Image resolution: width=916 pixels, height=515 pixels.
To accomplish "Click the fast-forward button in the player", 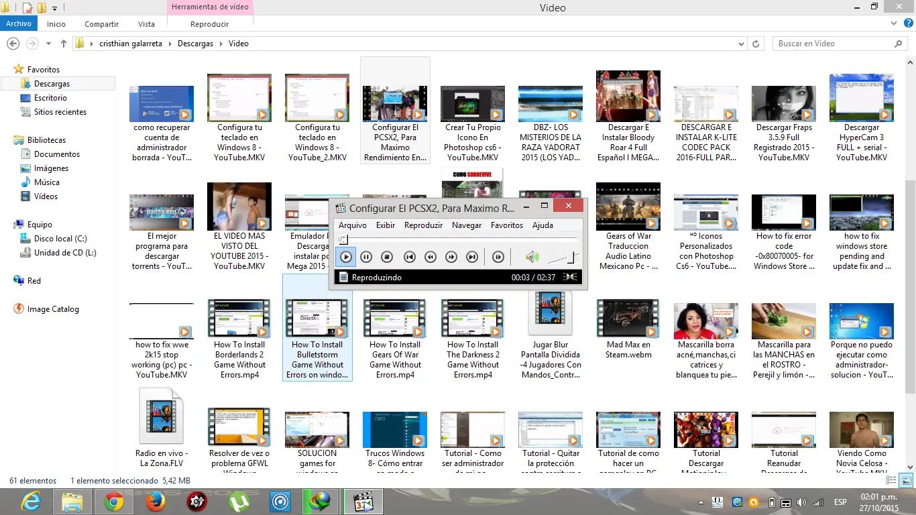I will click(x=451, y=257).
